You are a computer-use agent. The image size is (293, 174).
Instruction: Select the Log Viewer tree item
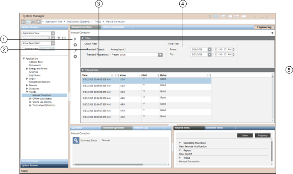click(x=35, y=75)
